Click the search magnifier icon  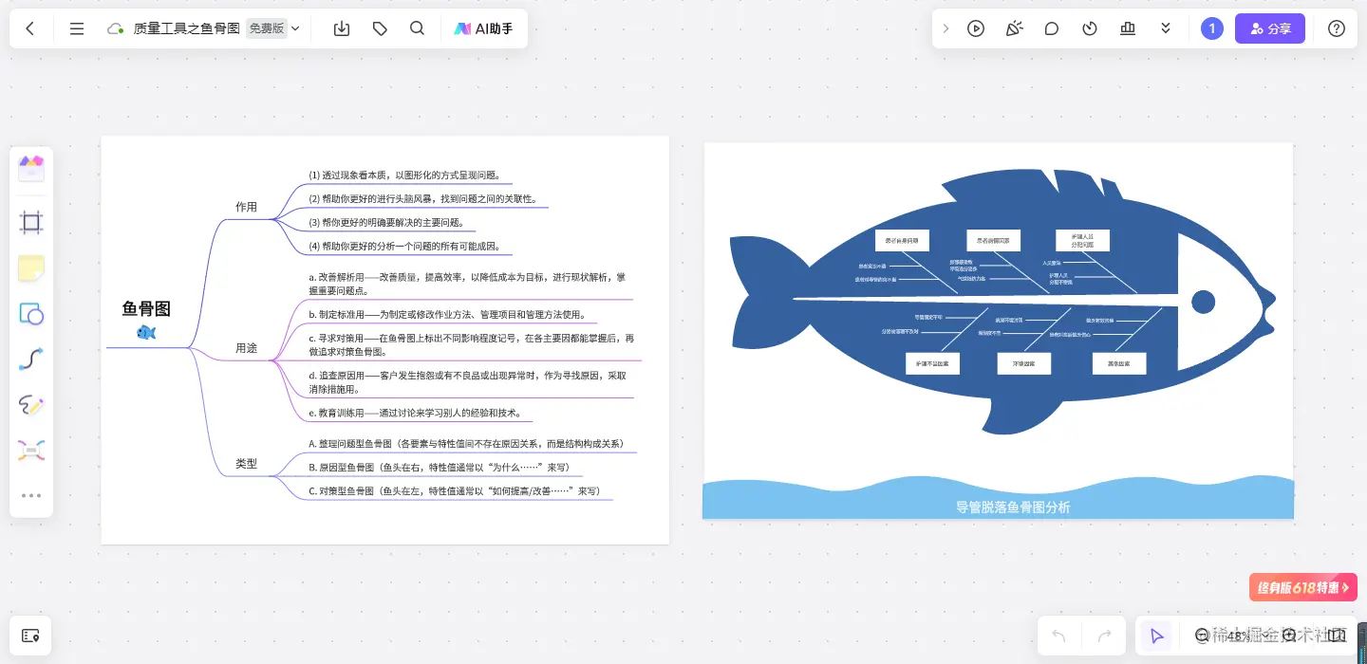(x=417, y=28)
